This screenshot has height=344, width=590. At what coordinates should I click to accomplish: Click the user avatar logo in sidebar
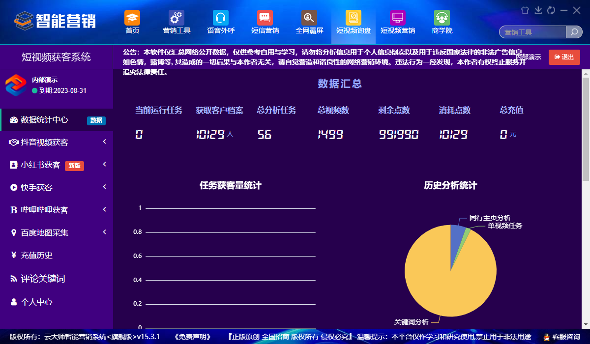tap(16, 85)
